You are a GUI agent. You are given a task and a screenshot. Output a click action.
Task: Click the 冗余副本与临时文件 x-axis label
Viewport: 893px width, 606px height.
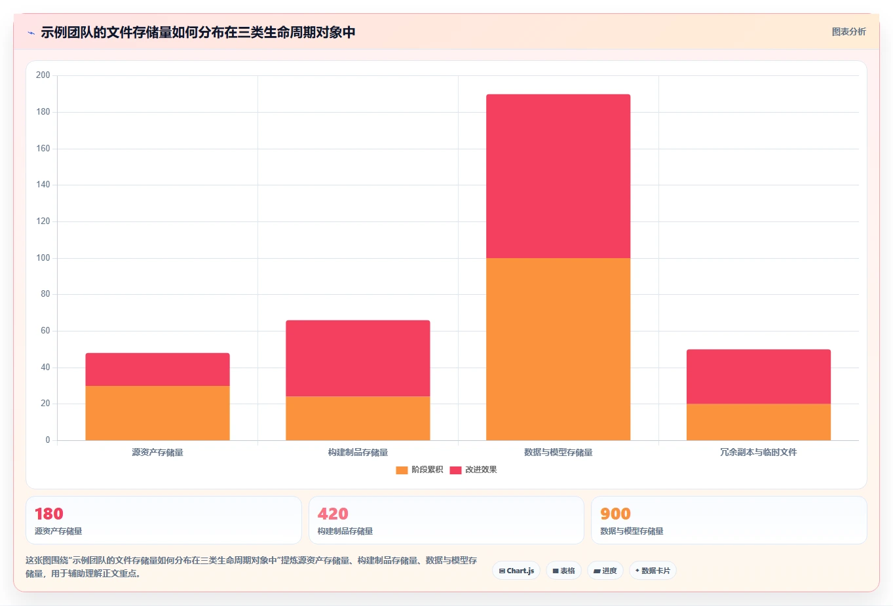tap(759, 452)
